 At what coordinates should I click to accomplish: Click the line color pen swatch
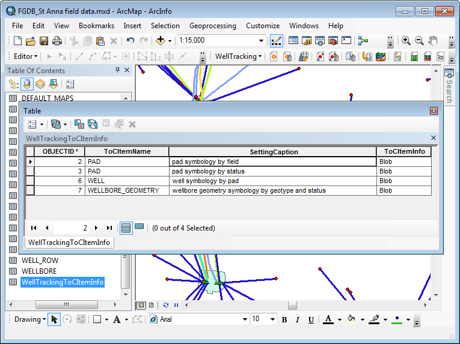(x=374, y=319)
